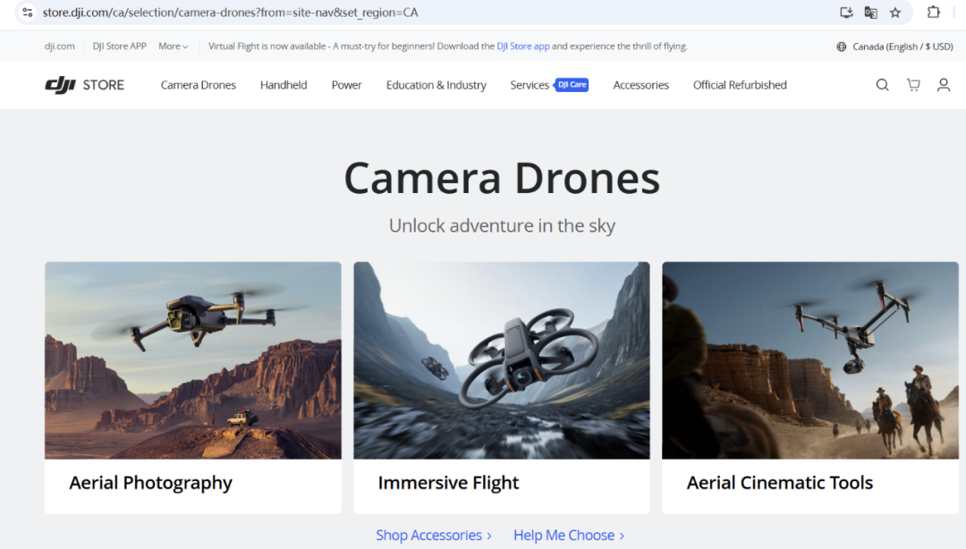View site information icon in address bar
The height and width of the screenshot is (549, 966).
pos(27,13)
